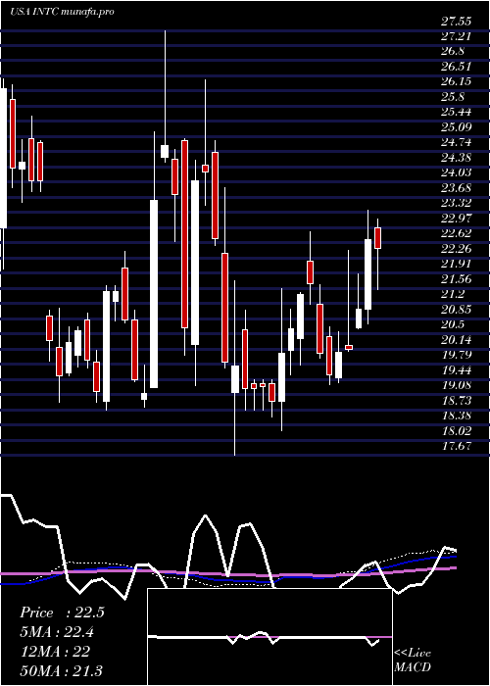
Task: Click the 'USA INTC munafa.pro' chart title
Action: (63, 12)
